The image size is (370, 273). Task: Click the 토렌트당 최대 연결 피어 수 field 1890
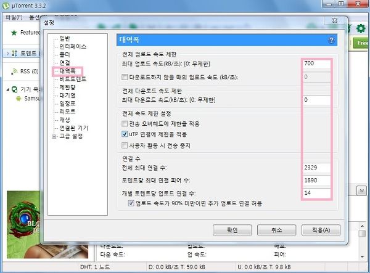(x=316, y=181)
